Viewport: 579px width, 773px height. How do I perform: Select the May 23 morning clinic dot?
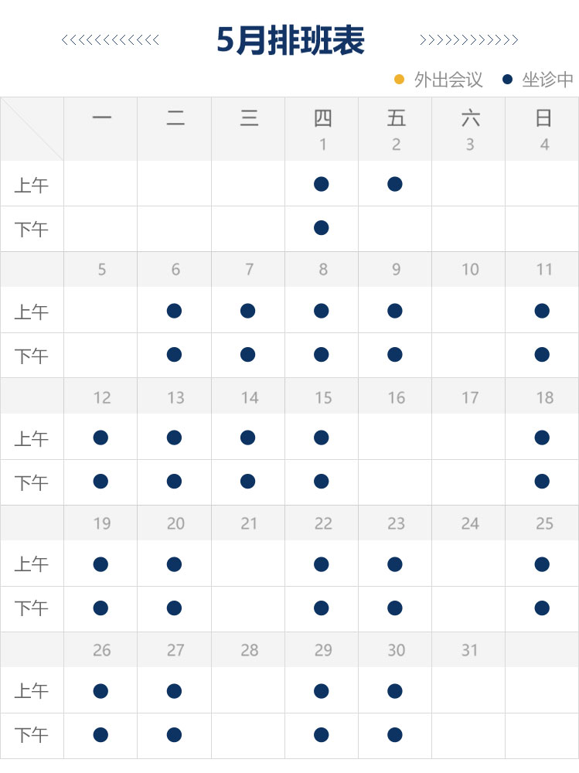[395, 564]
